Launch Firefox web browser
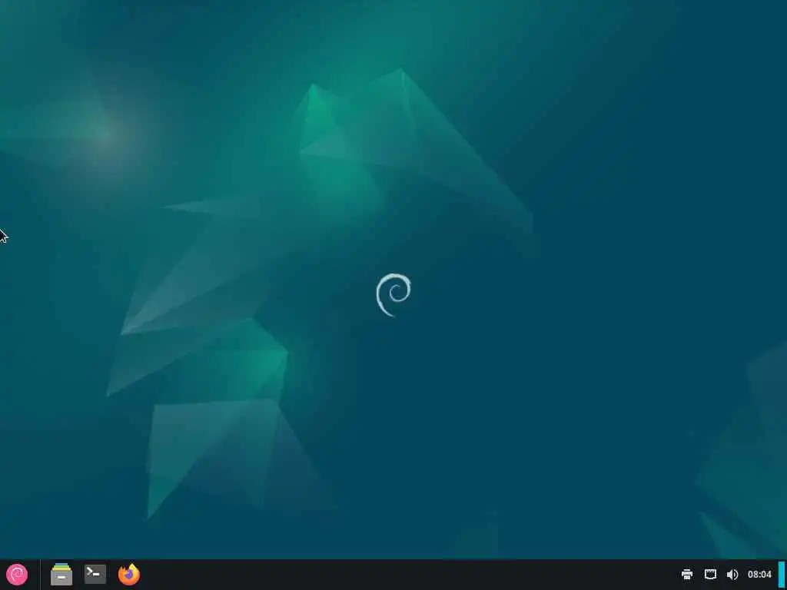787x590 pixels. click(129, 575)
